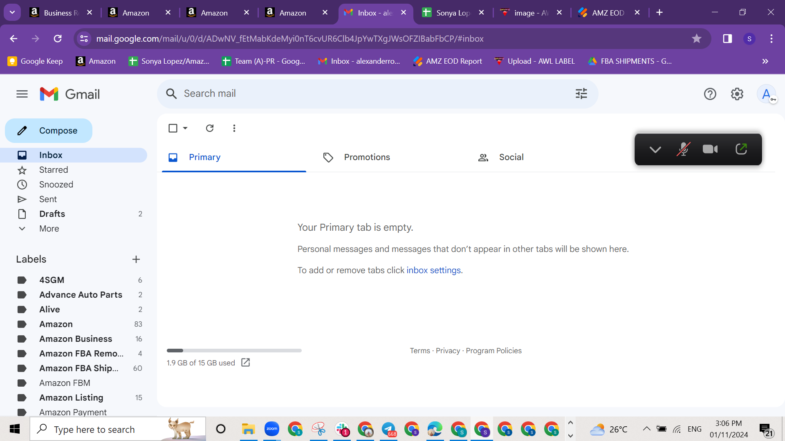Refresh the inbox message list
The height and width of the screenshot is (441, 785).
click(x=210, y=128)
